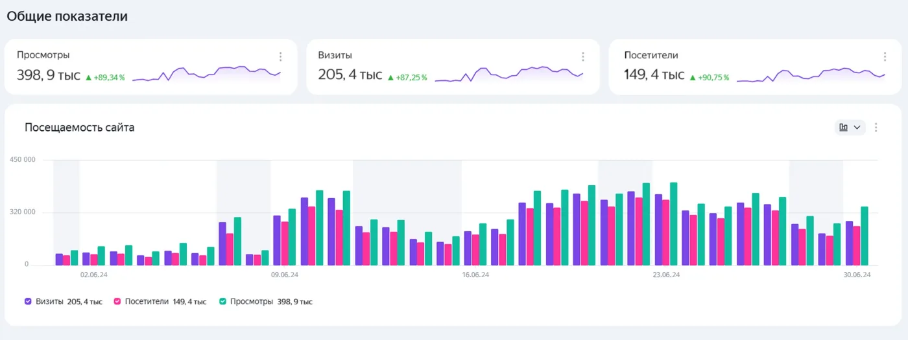
Task: Click the 205,4 тыс visits value
Action: (x=350, y=75)
